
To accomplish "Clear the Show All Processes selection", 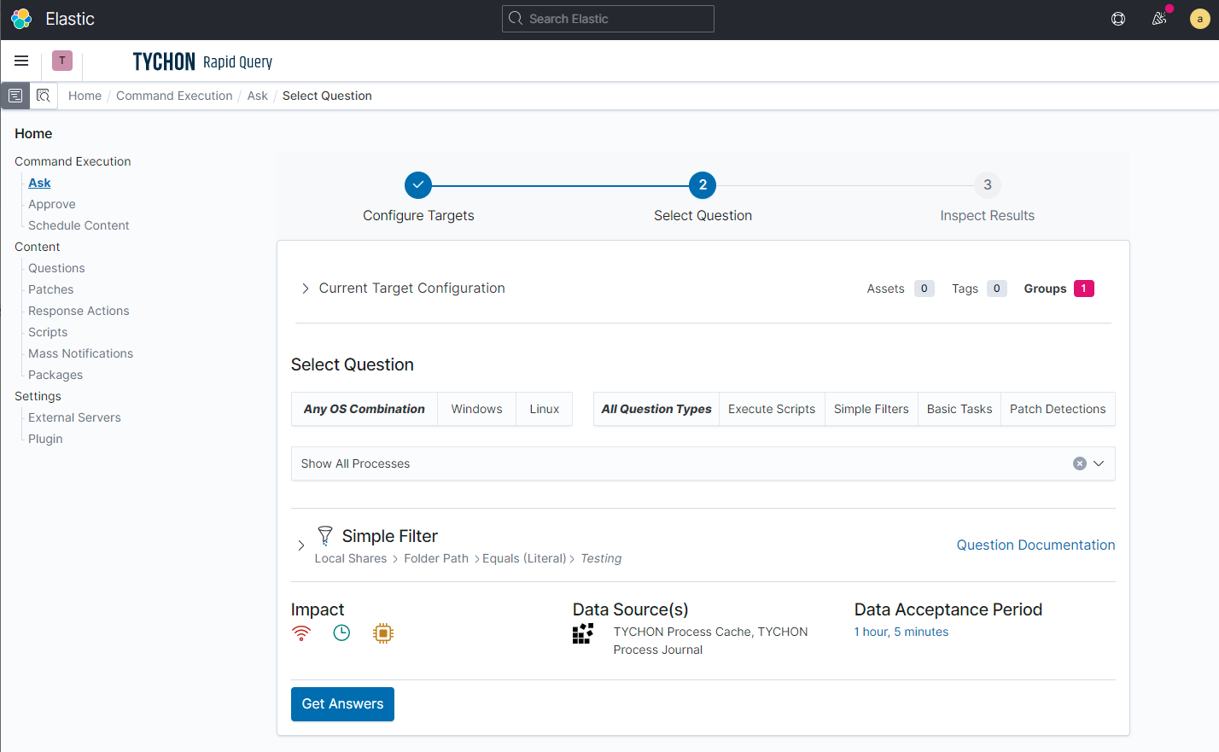I will coord(1080,463).
